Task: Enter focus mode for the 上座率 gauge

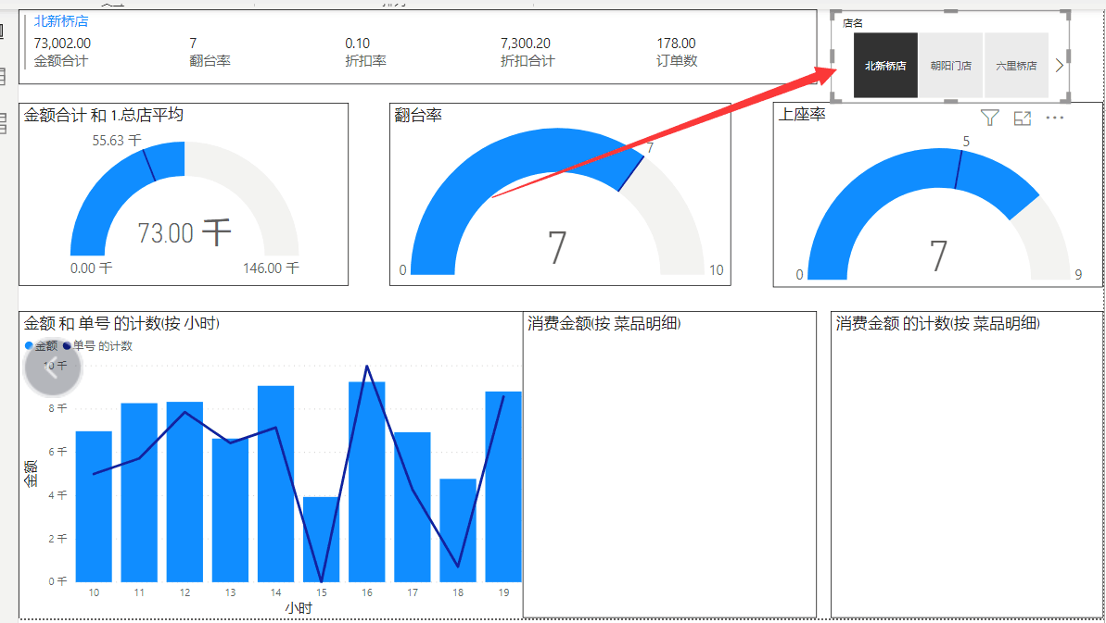Action: coord(1022,118)
